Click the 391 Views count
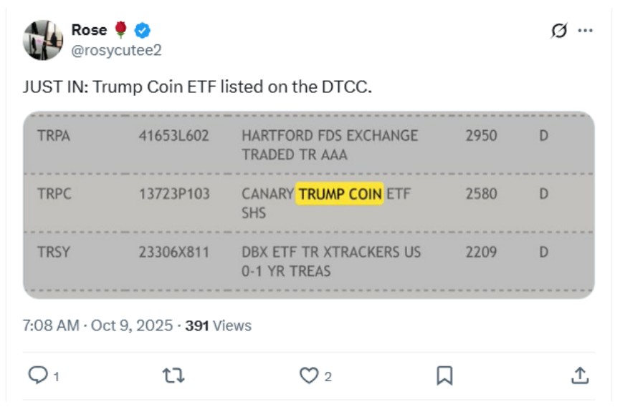 [x=218, y=325]
